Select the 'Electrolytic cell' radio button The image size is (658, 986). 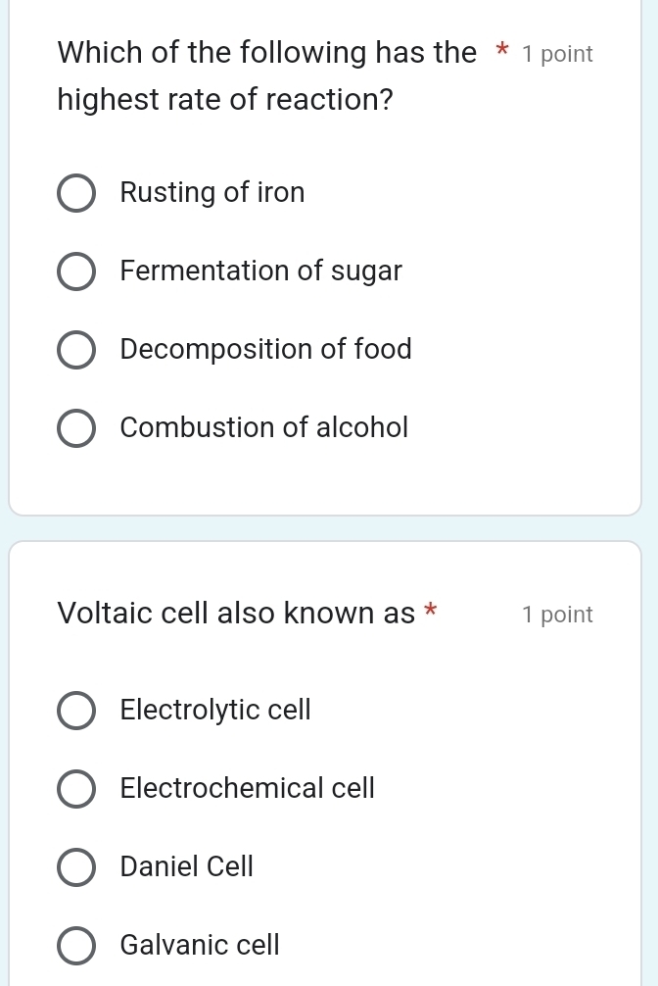[76, 711]
